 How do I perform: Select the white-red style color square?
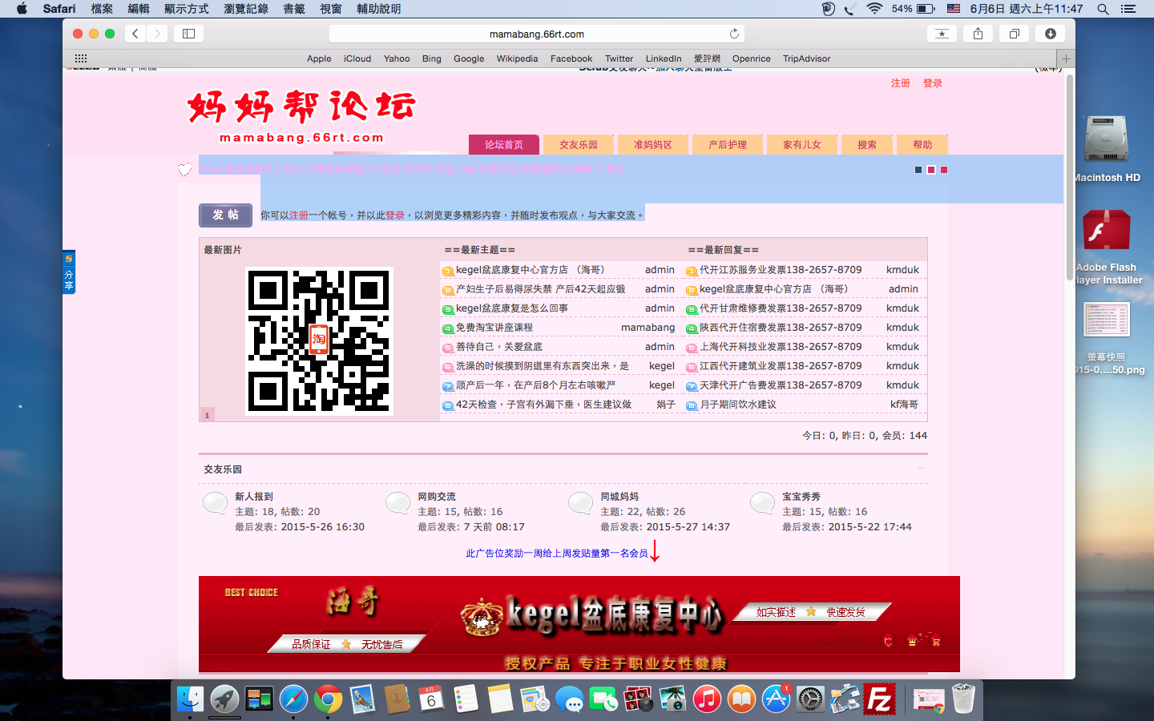931,170
